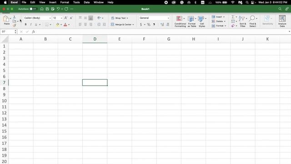
Task: Expand the Merge & Center dropdown
Action: tap(133, 25)
